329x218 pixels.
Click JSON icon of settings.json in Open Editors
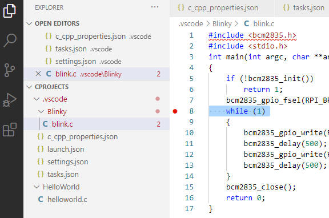click(49, 61)
